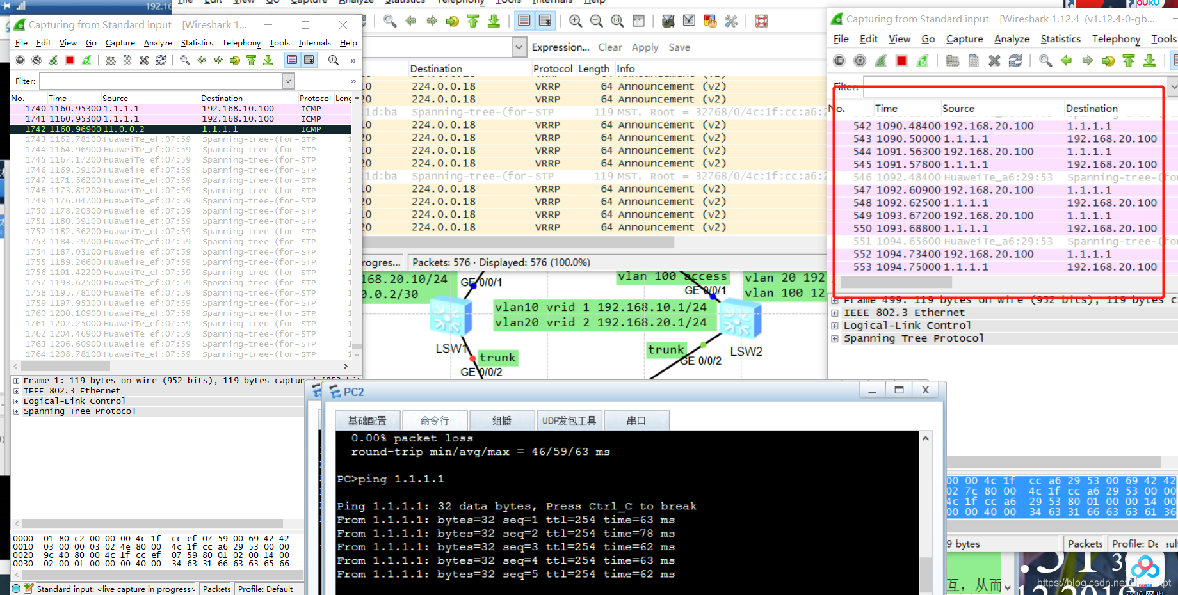Click the Length column header in middle Wireshark
The width and height of the screenshot is (1178, 595).
[594, 68]
